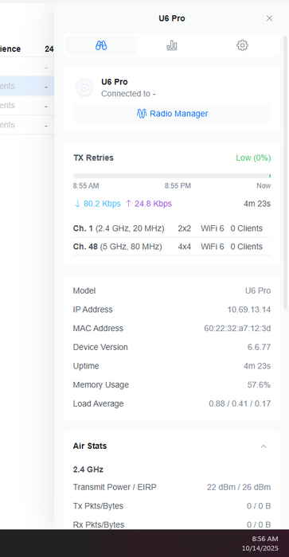Click the 2.4 GHz Air Stats heading
Image resolution: width=289 pixels, height=557 pixels.
point(88,469)
